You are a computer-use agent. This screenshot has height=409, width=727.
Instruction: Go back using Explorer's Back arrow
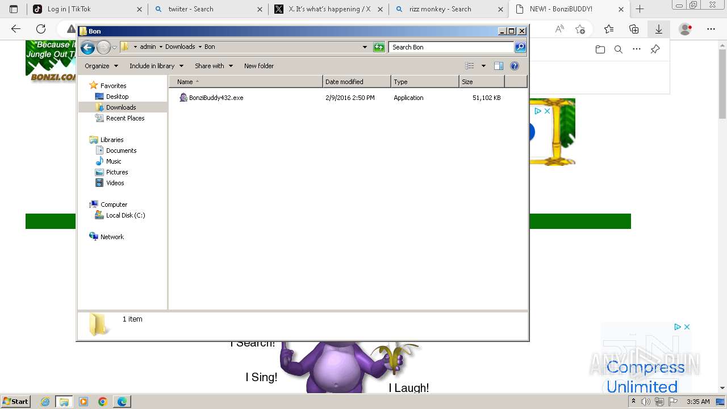point(87,47)
